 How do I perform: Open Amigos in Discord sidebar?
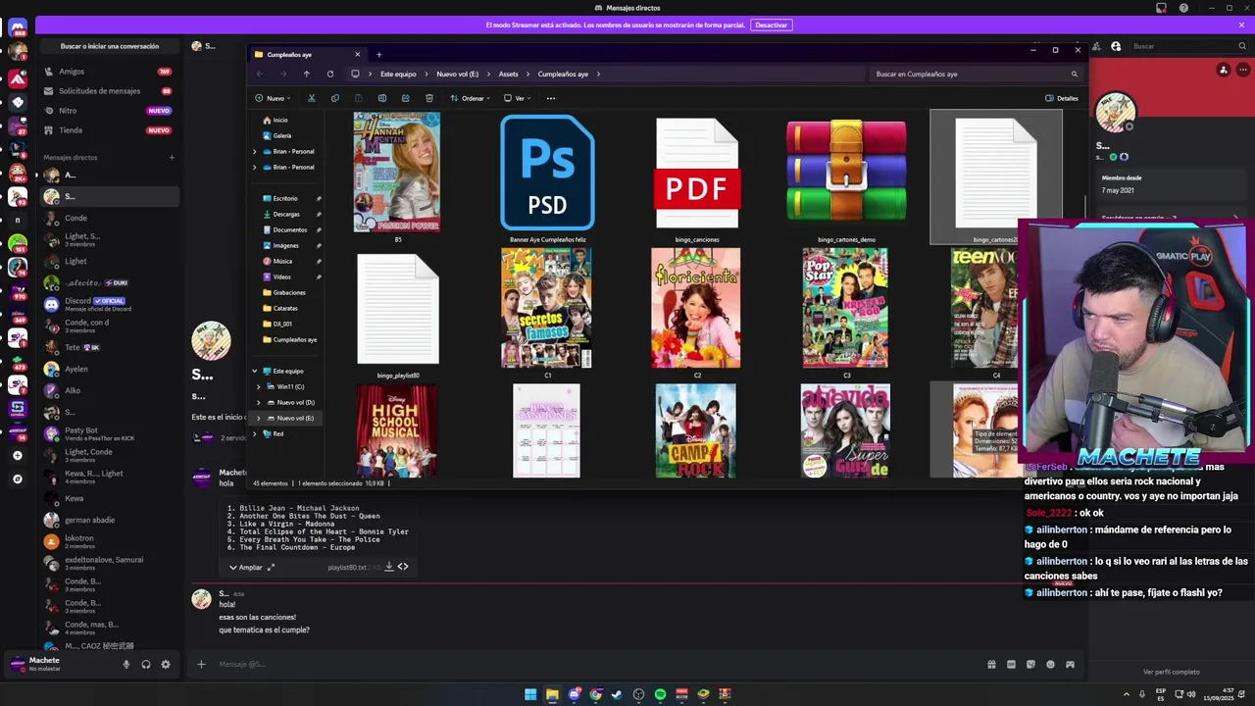(109, 71)
